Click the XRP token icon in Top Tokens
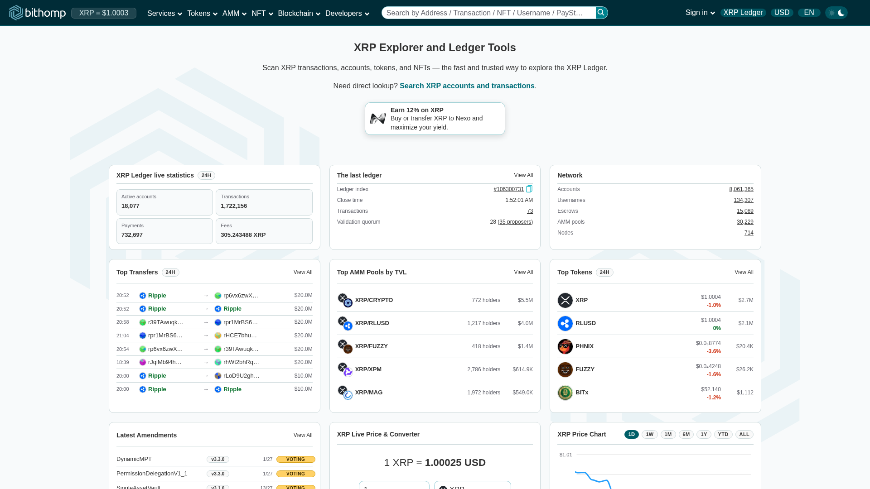870x489 pixels. (565, 300)
